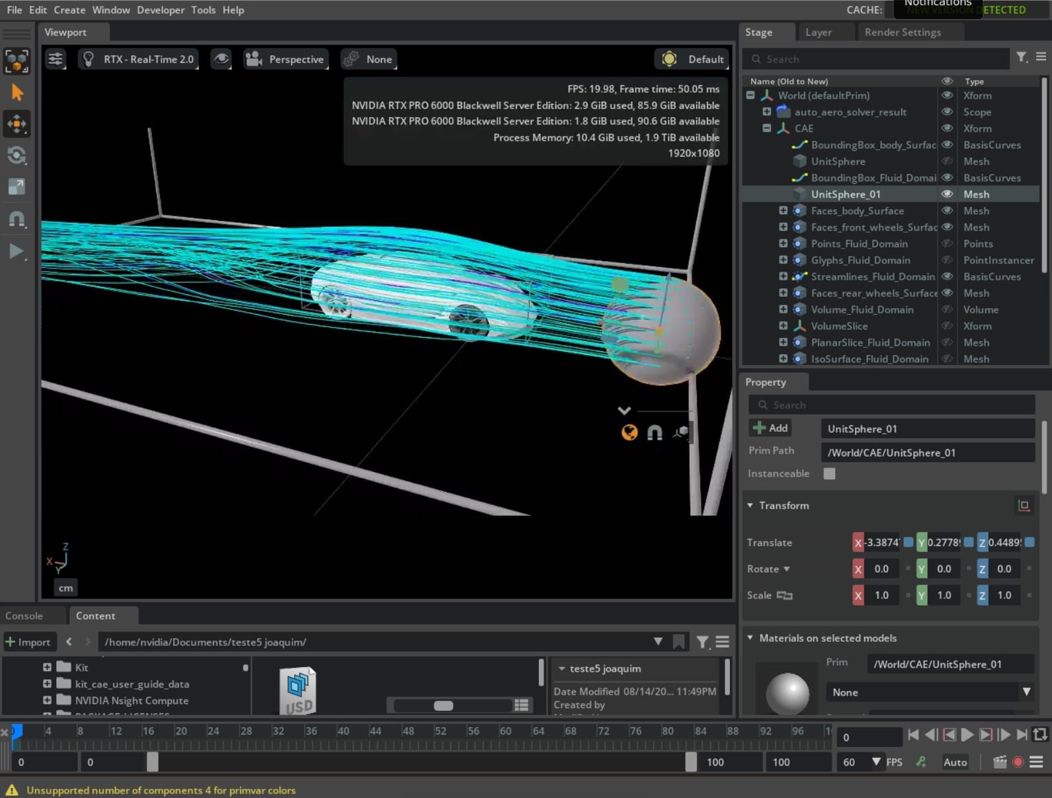Screen dimensions: 1052x798
Task: Toggle the timeline loop button
Action: pyautogui.click(x=1040, y=735)
